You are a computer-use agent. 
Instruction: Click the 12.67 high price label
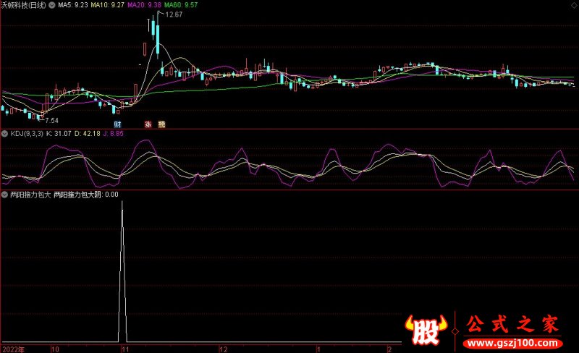(173, 14)
